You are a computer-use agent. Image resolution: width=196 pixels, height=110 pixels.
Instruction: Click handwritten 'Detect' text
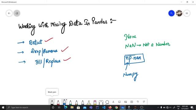tap(36, 42)
